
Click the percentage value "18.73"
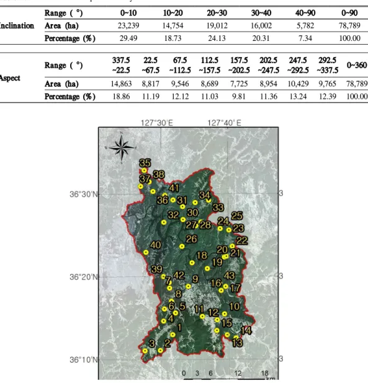click(173, 38)
